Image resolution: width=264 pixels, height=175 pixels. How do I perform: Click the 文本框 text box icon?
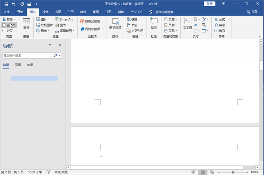pos(188,24)
